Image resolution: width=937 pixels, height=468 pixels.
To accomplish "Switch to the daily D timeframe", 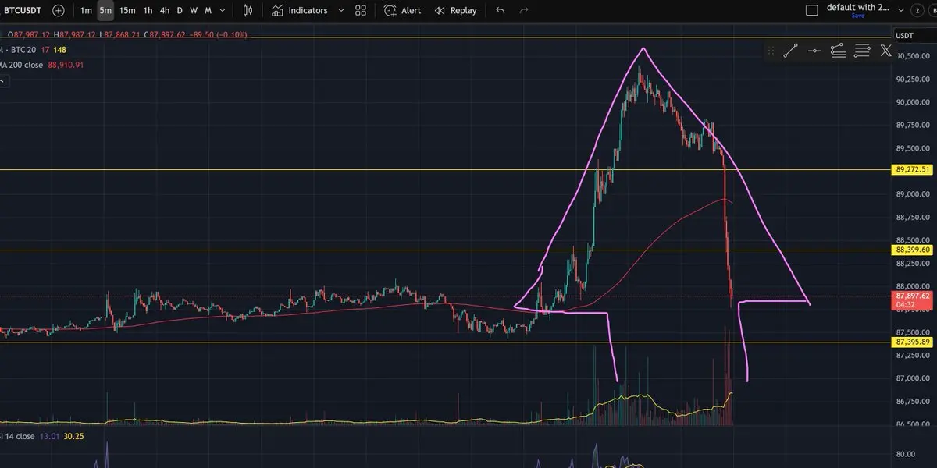I will click(180, 11).
